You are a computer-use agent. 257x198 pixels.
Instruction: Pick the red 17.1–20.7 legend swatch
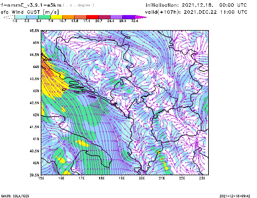coord(93,17)
